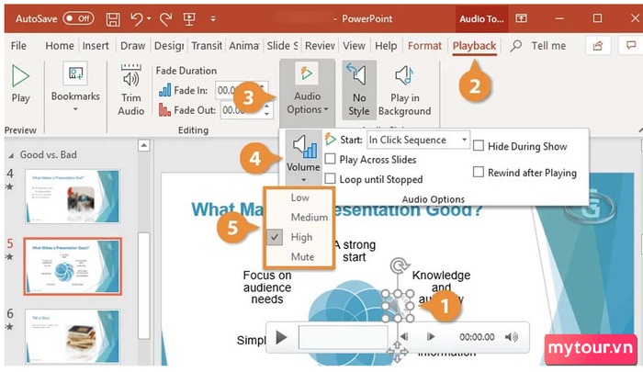Viewport: 643px width, 372px height.
Task: Open the Help tab
Action: tap(386, 46)
